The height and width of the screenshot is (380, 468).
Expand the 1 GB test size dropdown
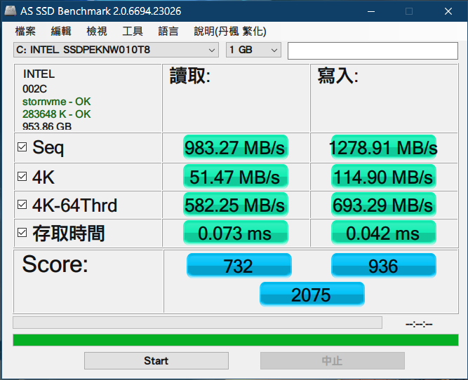[253, 50]
